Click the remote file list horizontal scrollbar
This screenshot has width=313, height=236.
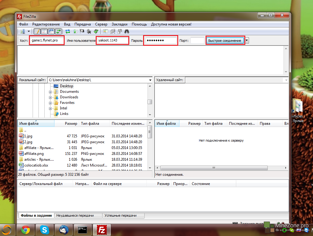click(214, 168)
